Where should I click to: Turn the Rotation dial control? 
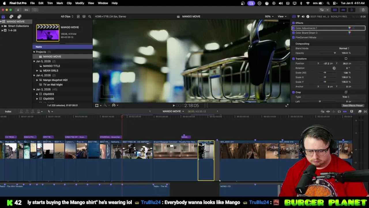pyautogui.click(x=334, y=68)
